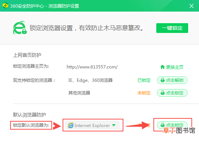199x143 pixels.
Task: Click 点击锁定 button for 其他浏览器
Action: click(172, 93)
